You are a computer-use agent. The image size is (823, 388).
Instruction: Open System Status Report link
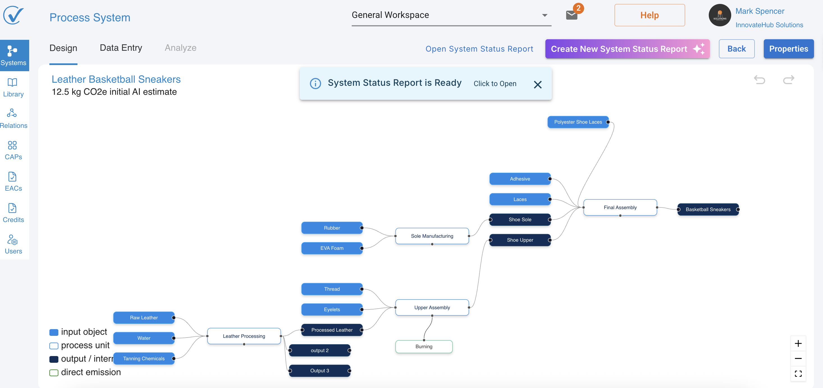479,49
